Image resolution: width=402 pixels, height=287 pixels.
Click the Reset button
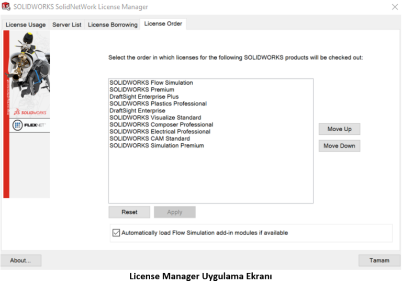click(129, 212)
